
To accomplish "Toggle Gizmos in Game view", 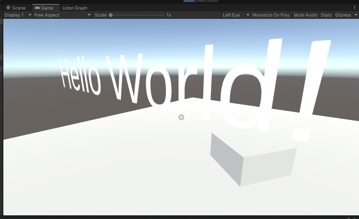I will click(343, 15).
